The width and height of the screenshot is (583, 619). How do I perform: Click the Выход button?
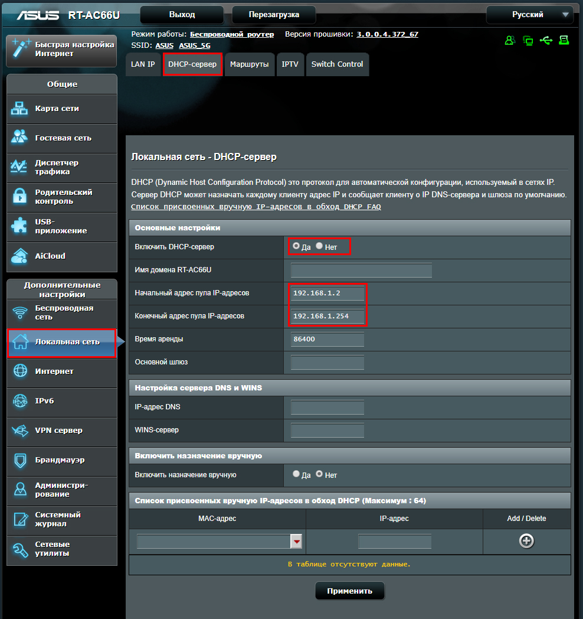point(182,15)
